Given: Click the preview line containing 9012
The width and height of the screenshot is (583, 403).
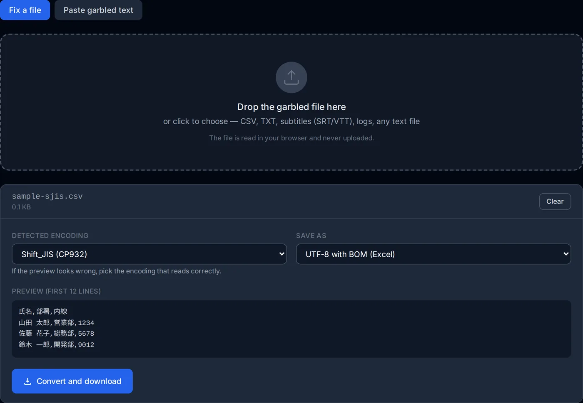Looking at the screenshot, I should (56, 345).
